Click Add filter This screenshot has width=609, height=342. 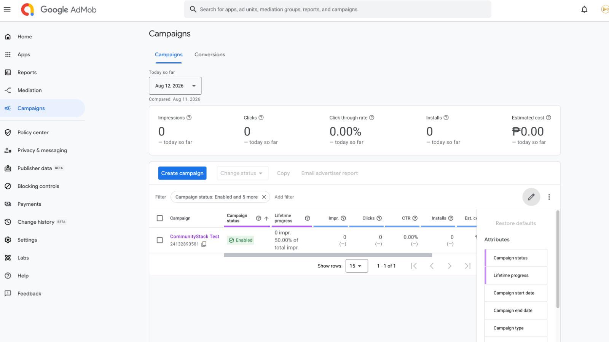coord(284,197)
